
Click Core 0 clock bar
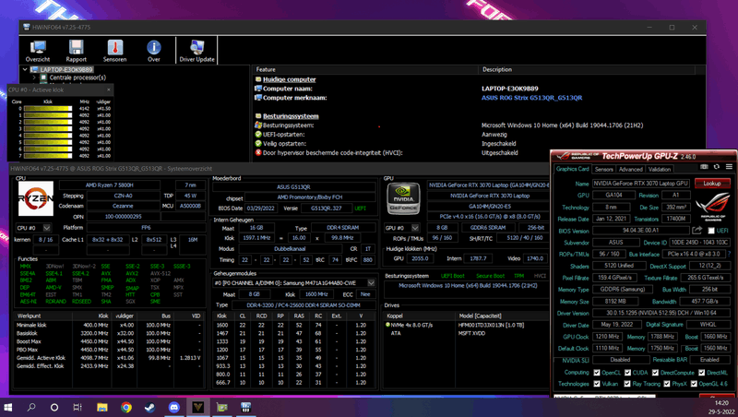coord(48,108)
